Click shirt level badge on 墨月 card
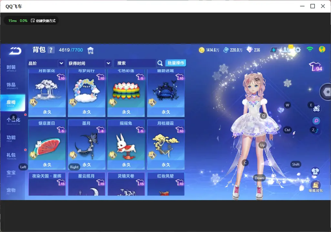The image size is (331, 232). 100,130
